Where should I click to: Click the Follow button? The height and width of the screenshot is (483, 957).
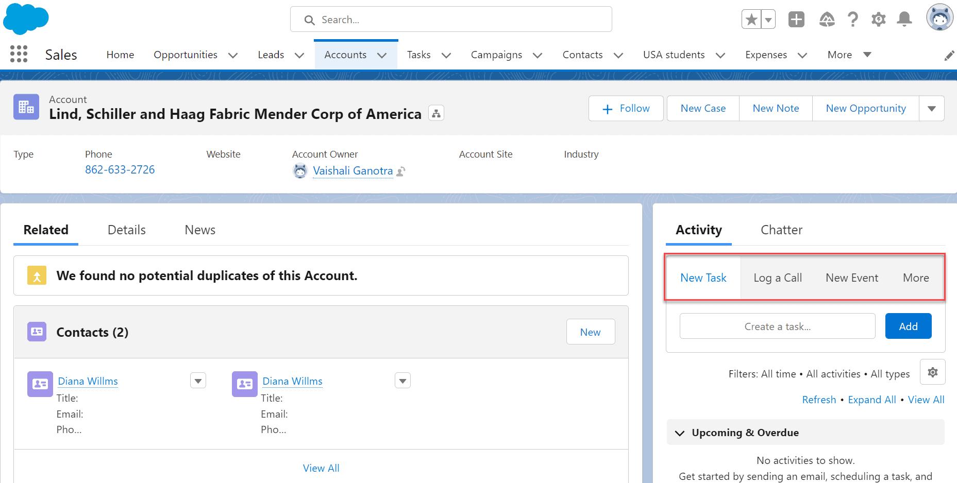click(x=626, y=109)
